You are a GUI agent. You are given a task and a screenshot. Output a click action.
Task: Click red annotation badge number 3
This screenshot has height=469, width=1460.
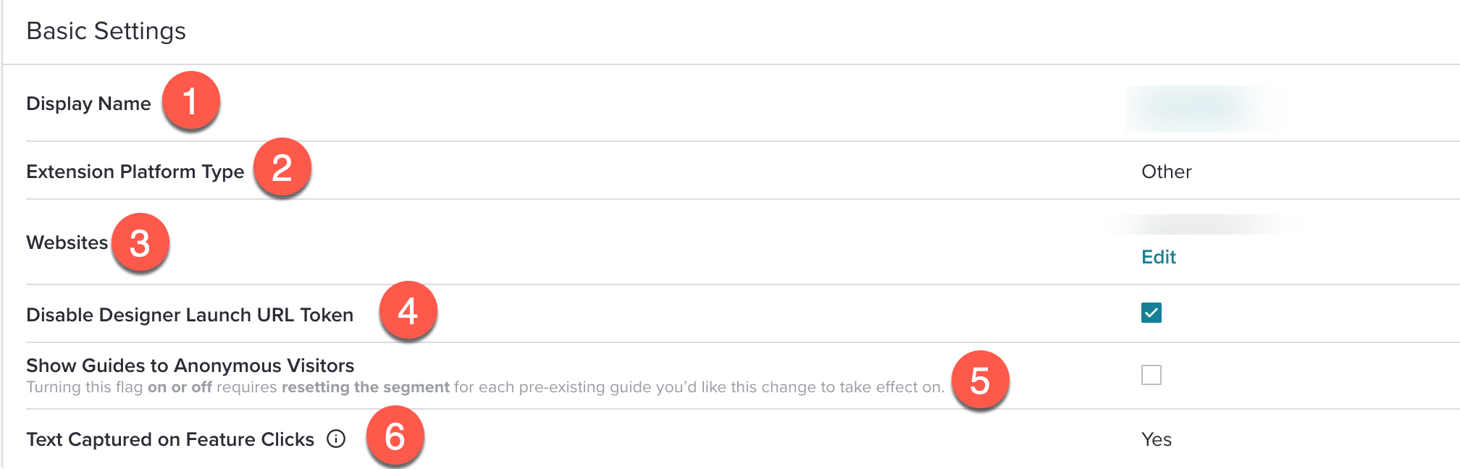click(x=140, y=242)
